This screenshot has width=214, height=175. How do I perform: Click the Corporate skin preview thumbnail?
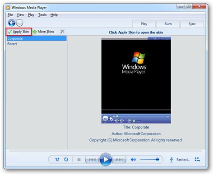tap(136, 80)
